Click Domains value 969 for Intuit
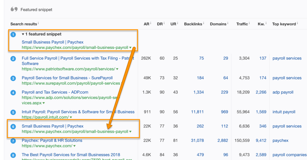This screenshot has width=307, height=160. [225, 112]
